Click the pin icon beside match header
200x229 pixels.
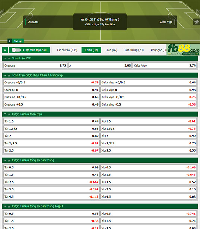click(x=196, y=22)
